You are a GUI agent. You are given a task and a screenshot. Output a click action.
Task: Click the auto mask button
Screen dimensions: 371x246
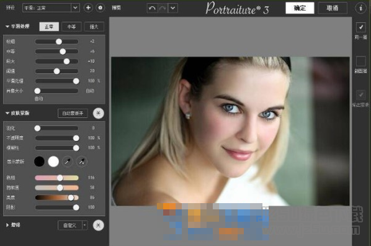tap(73, 113)
